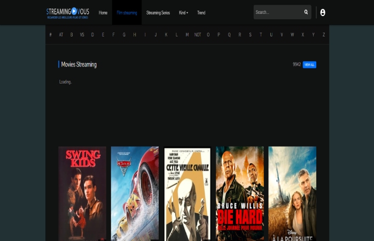Open the user account icon
The height and width of the screenshot is (241, 374).
323,12
